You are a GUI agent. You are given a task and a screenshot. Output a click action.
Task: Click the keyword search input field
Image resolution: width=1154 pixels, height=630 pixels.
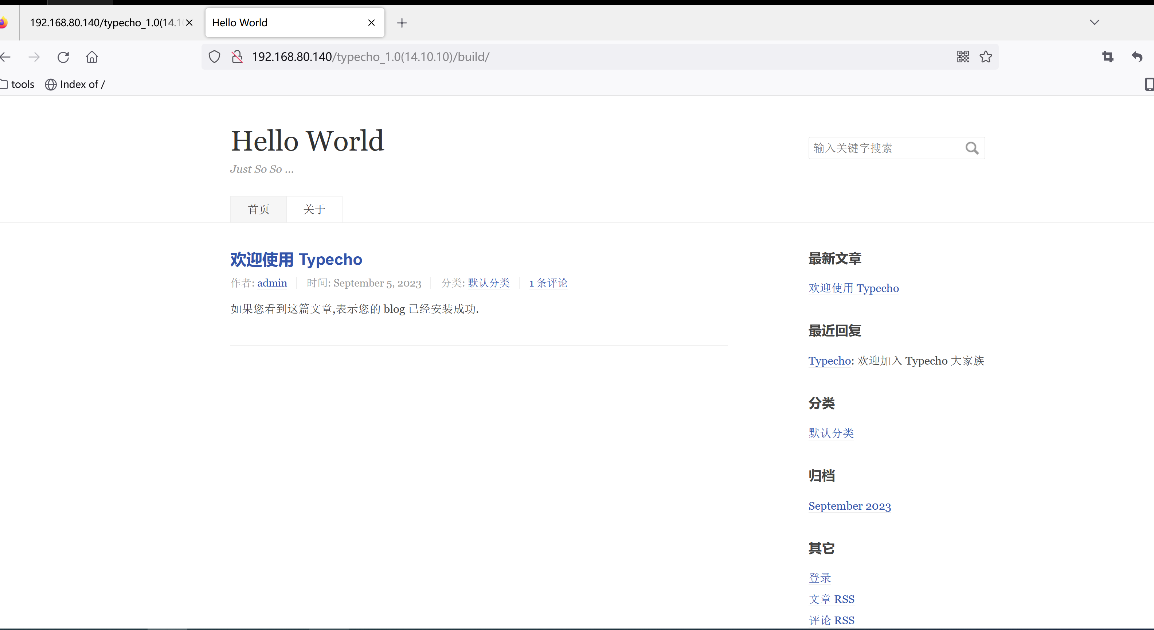pyautogui.click(x=885, y=148)
